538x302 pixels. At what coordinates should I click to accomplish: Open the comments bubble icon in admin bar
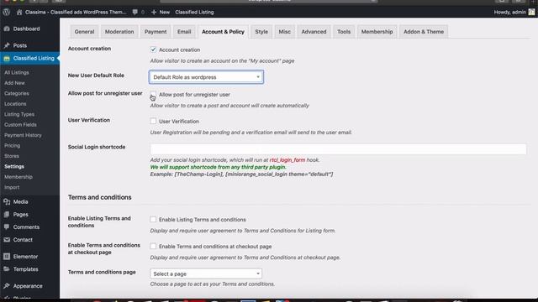(134, 12)
